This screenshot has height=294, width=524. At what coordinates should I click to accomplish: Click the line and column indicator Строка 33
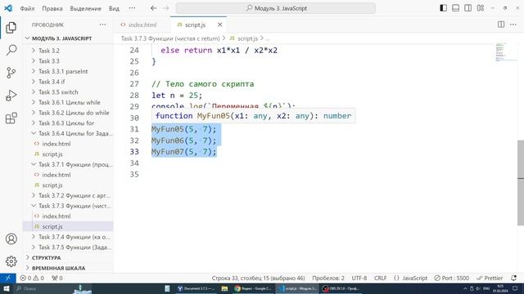coord(258,278)
